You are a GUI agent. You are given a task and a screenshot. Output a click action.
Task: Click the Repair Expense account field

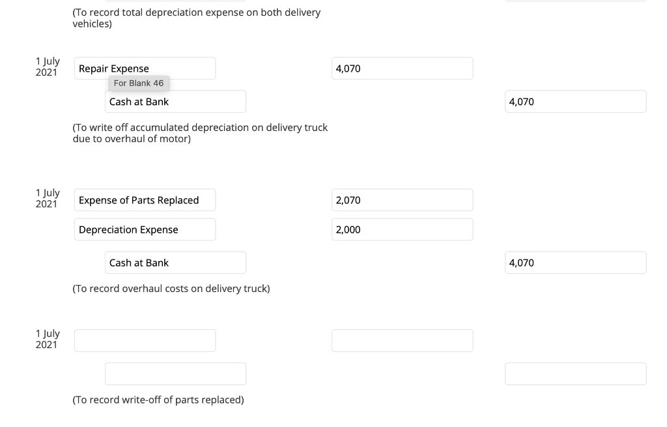pos(145,68)
